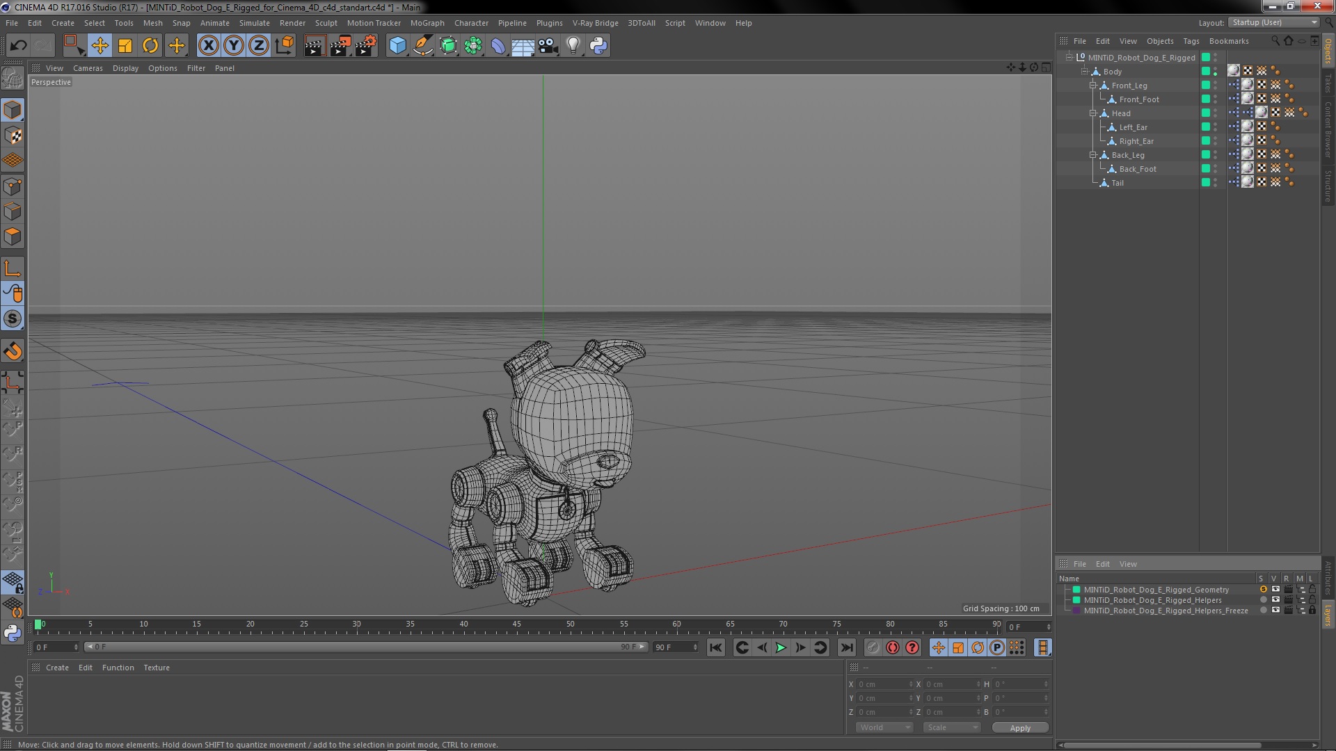
Task: Toggle view visibility of Rigged_Helpers layer
Action: click(x=1275, y=599)
